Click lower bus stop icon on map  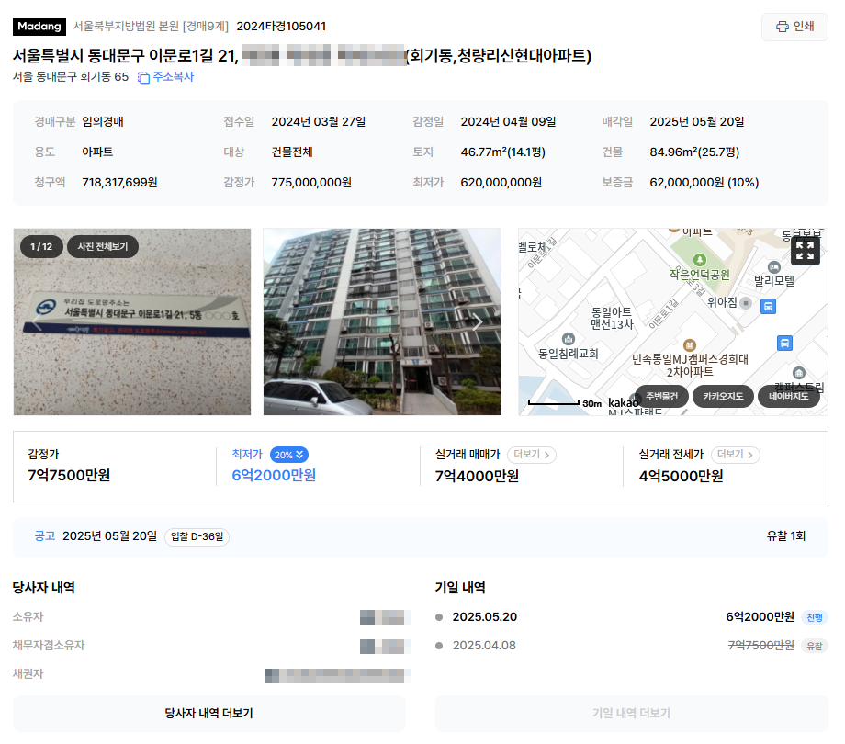pos(784,344)
